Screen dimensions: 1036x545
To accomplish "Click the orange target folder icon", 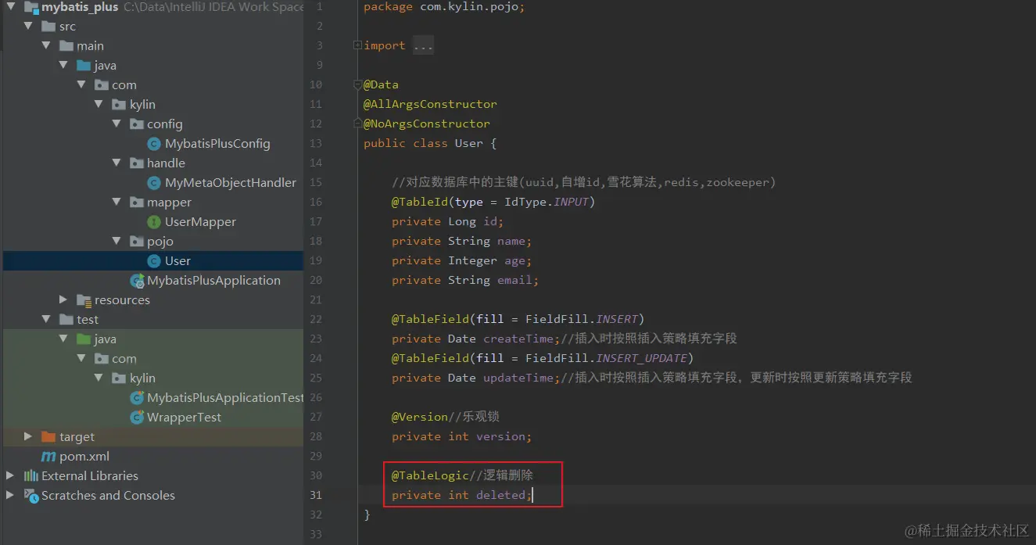I will (x=48, y=436).
